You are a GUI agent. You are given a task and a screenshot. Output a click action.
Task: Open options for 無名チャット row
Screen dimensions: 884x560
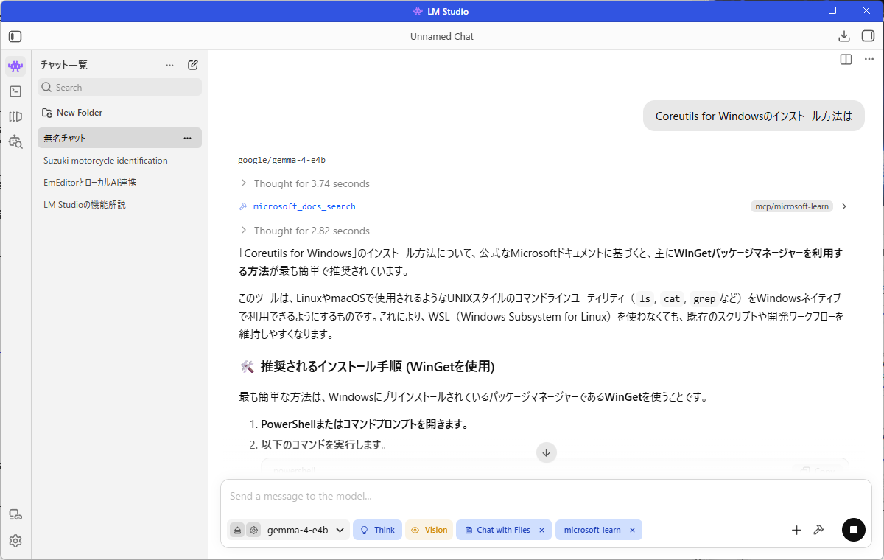tap(188, 138)
